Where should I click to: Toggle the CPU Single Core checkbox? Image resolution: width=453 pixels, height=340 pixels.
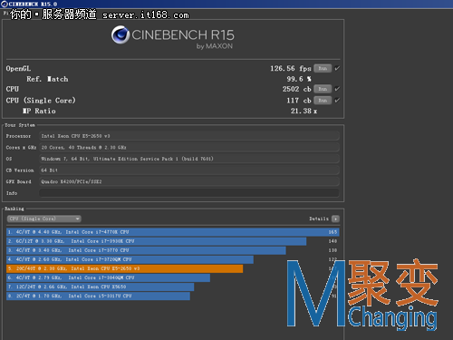click(x=337, y=100)
